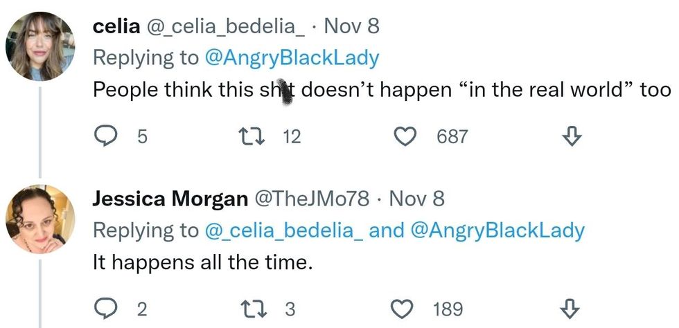Open the @TheJMo78 handle
This screenshot has height=328, width=679.
313,199
